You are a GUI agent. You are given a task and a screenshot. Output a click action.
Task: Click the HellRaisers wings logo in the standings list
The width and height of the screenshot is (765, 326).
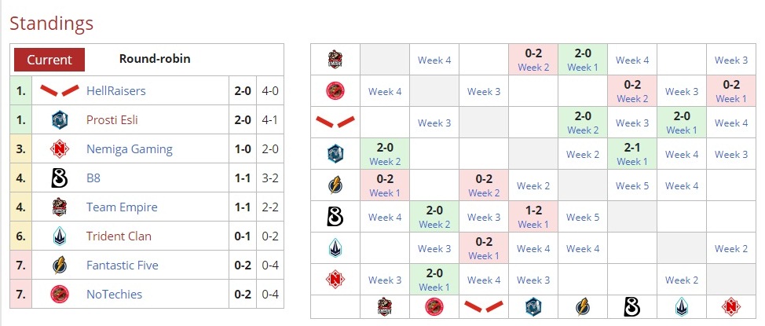tap(60, 91)
